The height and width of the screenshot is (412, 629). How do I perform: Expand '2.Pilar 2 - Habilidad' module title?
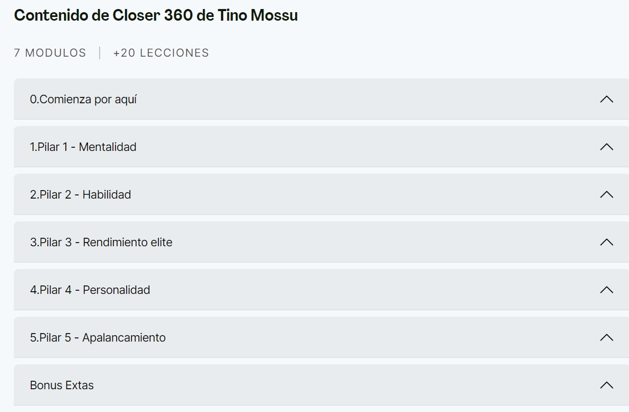81,195
